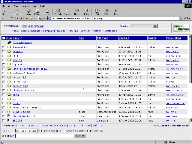
Task: Click the Stop icon in browser toolbar
Action: coord(28,11)
